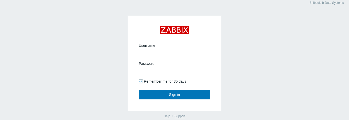Click the Username label text

pyautogui.click(x=147, y=46)
